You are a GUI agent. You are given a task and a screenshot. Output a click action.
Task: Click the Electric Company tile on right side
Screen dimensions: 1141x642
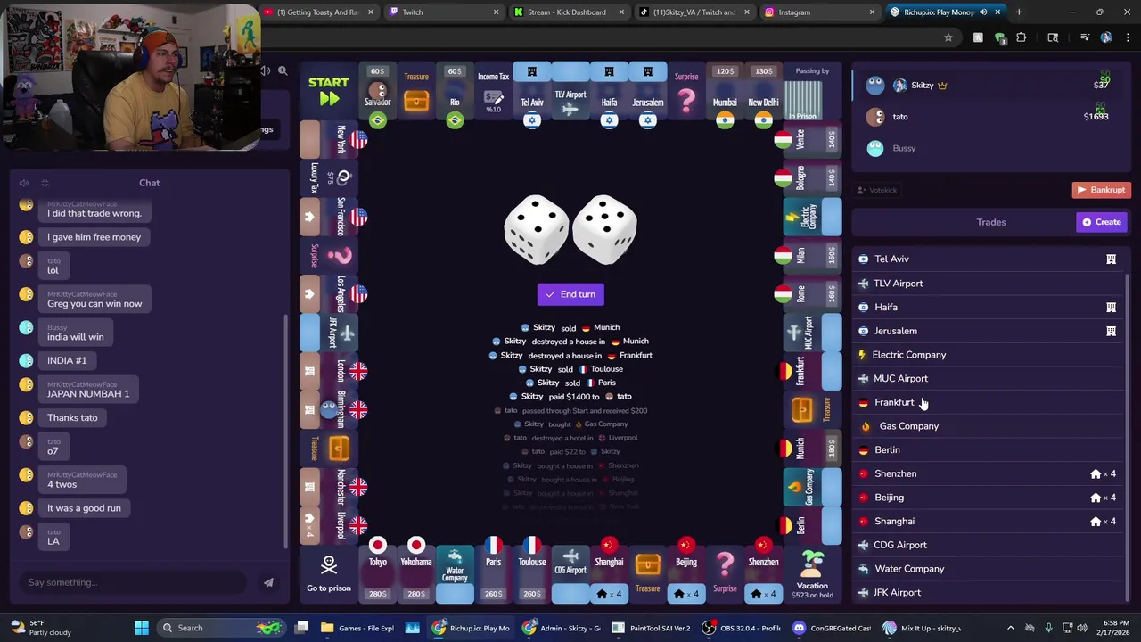pyautogui.click(x=812, y=217)
